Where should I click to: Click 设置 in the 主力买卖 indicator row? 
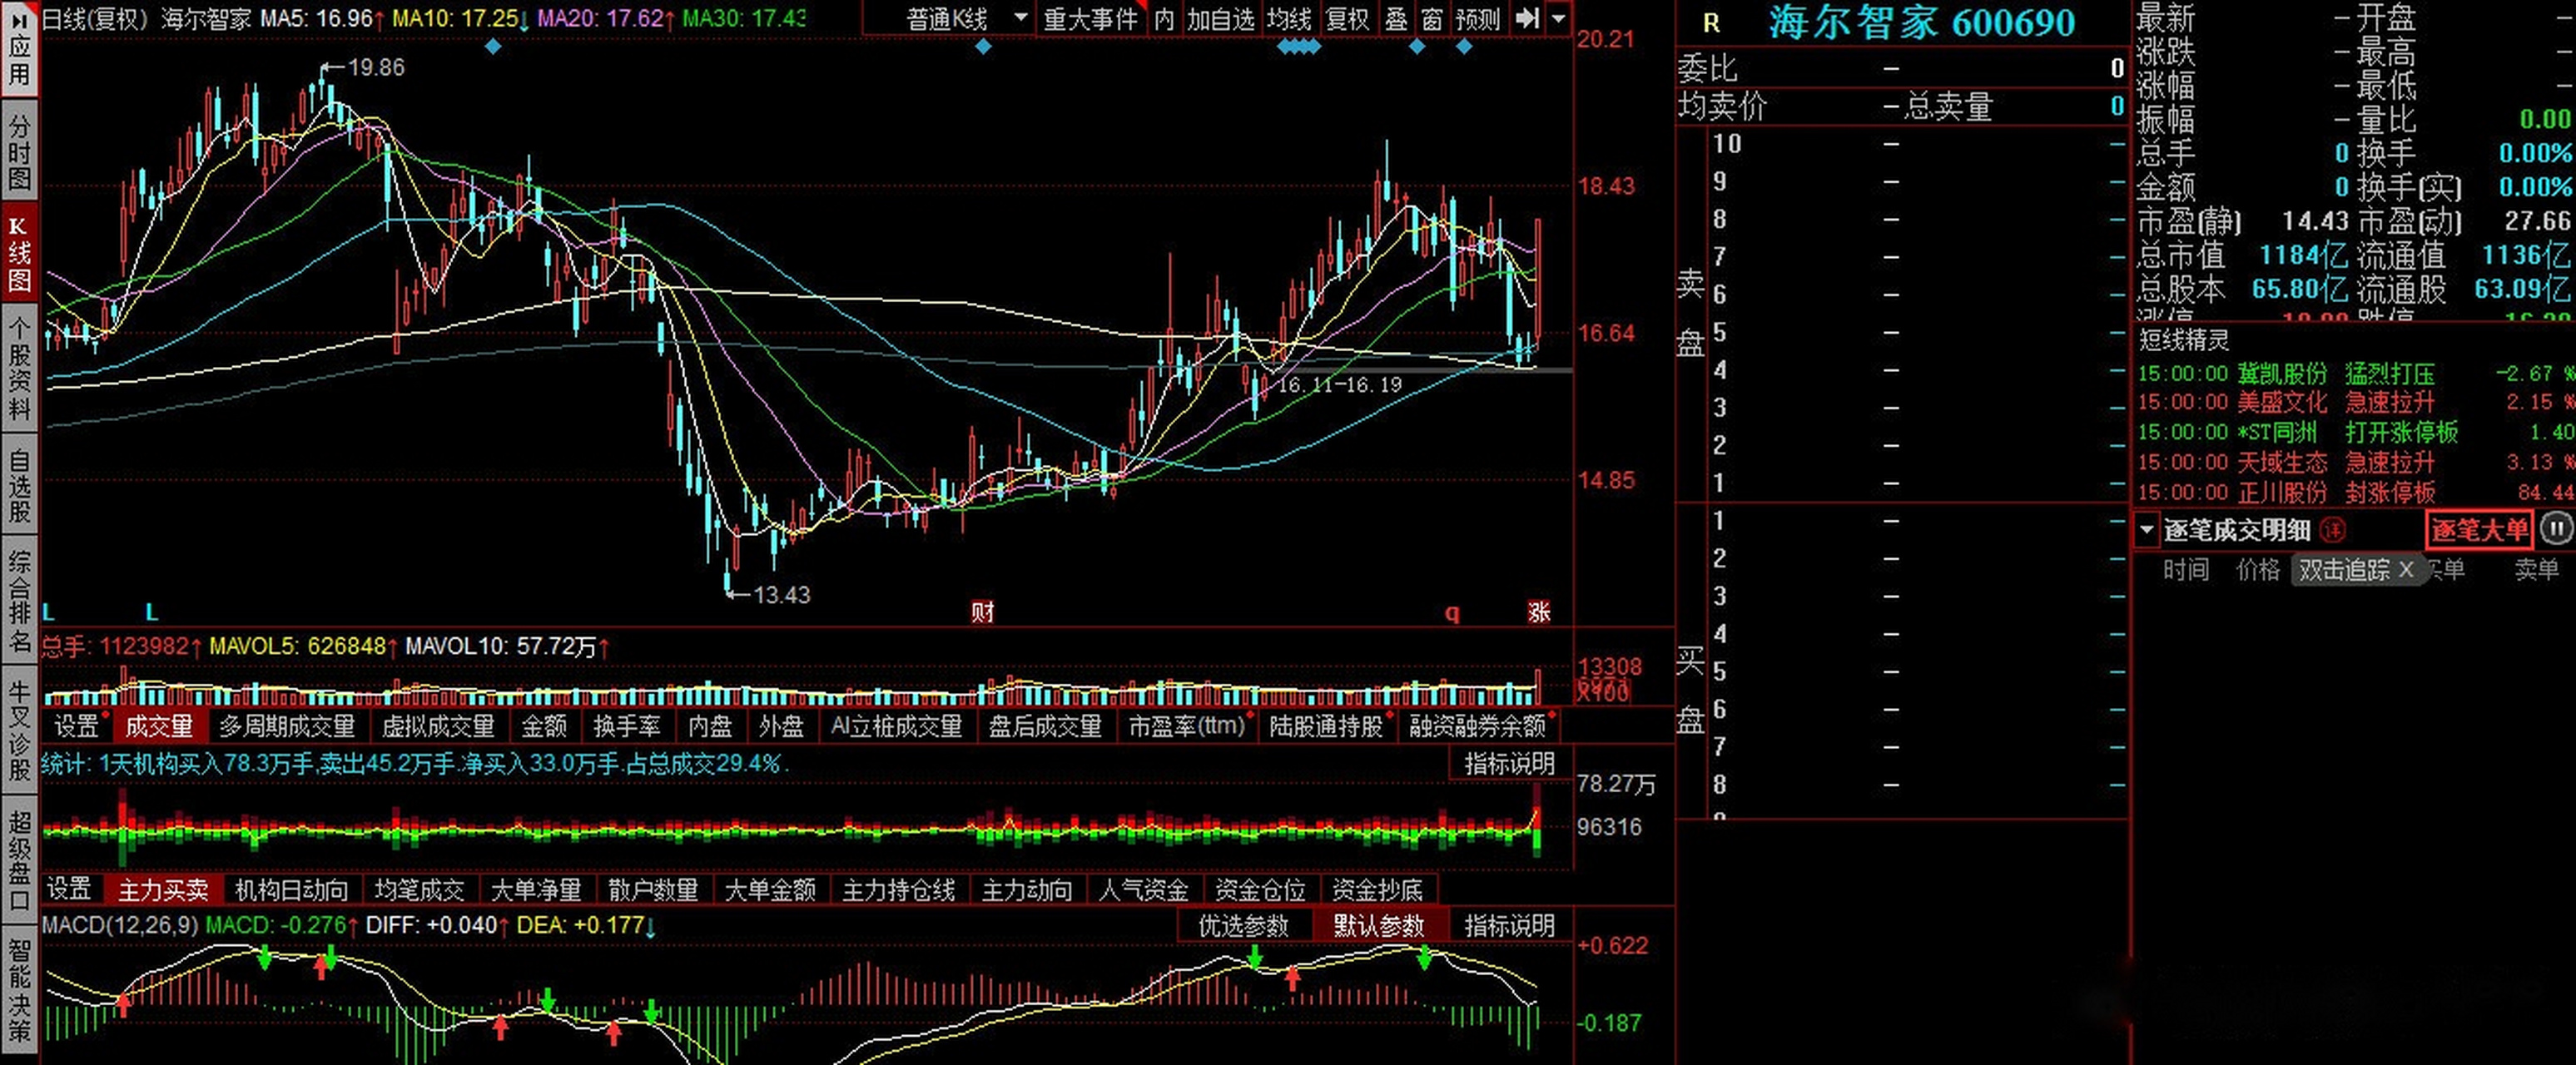point(69,889)
